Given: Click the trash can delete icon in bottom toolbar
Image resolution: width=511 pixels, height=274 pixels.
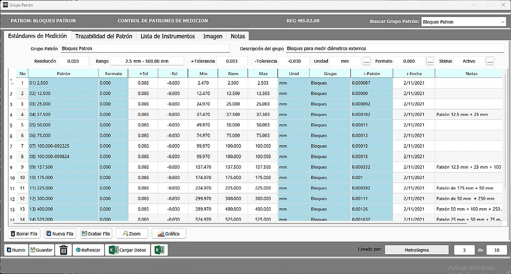Looking at the screenshot, I should (x=64, y=250).
